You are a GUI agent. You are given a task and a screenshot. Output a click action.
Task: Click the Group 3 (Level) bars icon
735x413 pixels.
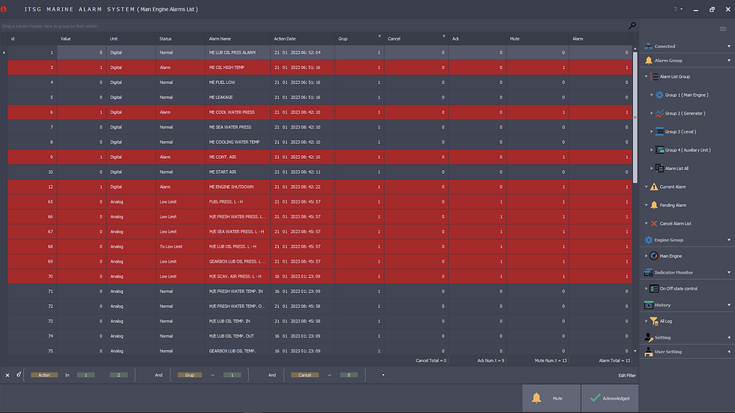click(659, 132)
